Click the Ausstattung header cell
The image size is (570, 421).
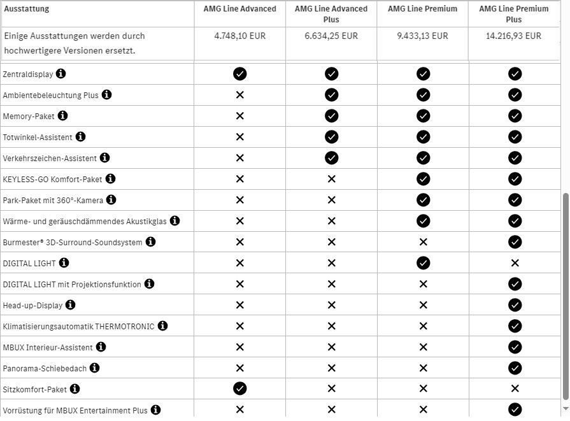[27, 9]
